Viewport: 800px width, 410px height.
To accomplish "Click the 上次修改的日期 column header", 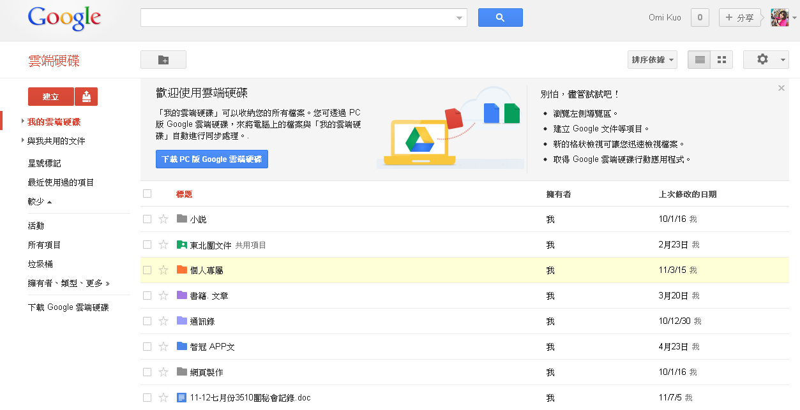I will [x=688, y=194].
